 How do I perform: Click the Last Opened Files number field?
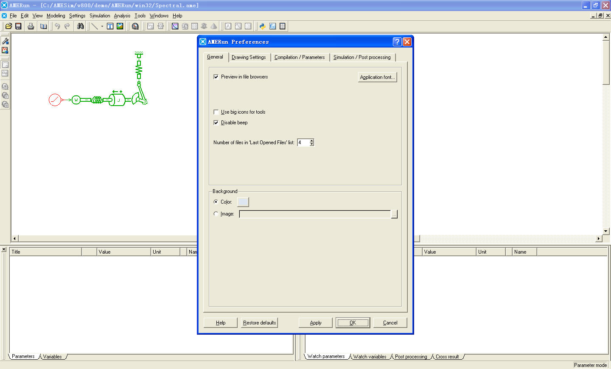click(x=303, y=143)
